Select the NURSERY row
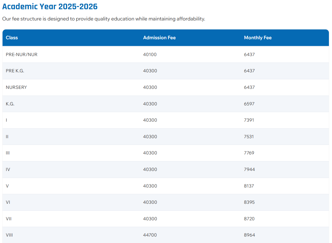Image resolution: width=332 pixels, height=243 pixels. pos(16,87)
